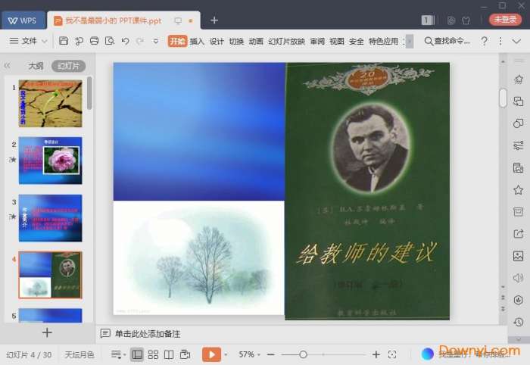Click the 未登录 login button
Screen dimensions: 530x365
pyautogui.click(x=505, y=19)
